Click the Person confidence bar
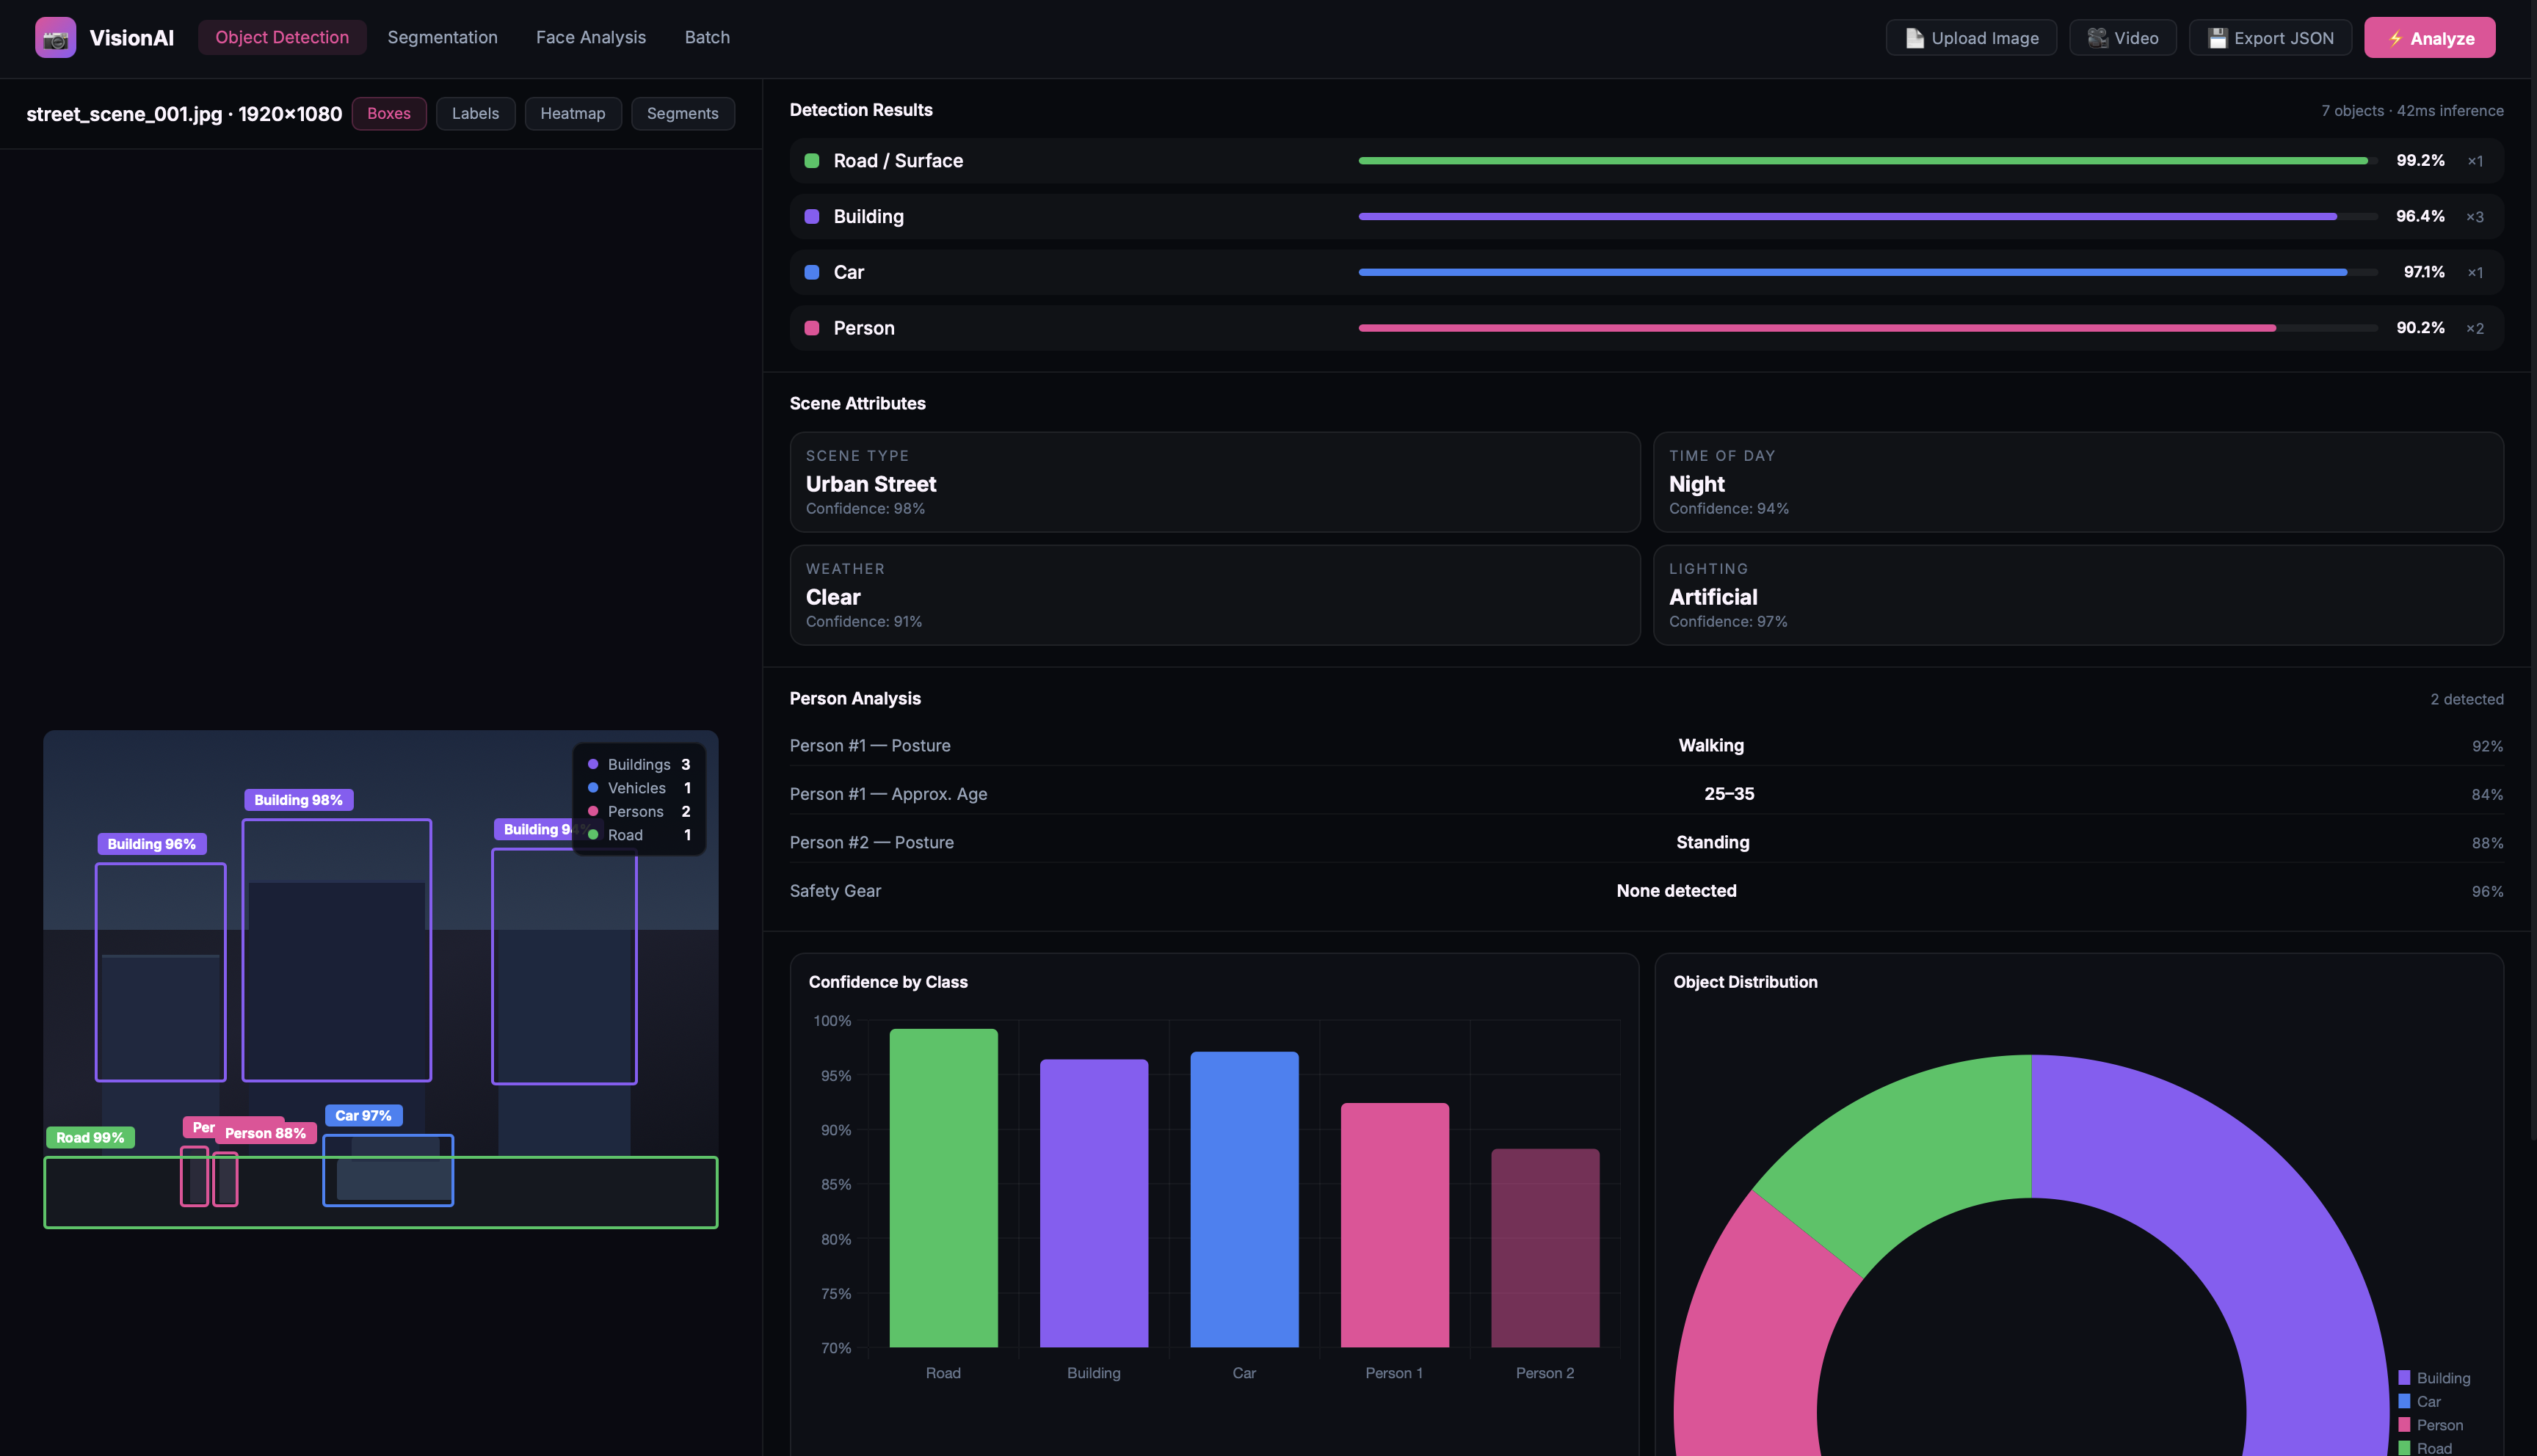The height and width of the screenshot is (1456, 2537). coord(1868,328)
